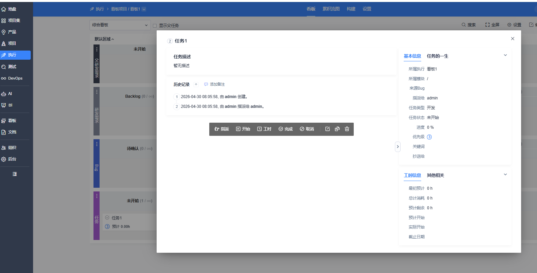Toggle the 显示父任务 checkbox
The width and height of the screenshot is (537, 273).
click(x=155, y=26)
